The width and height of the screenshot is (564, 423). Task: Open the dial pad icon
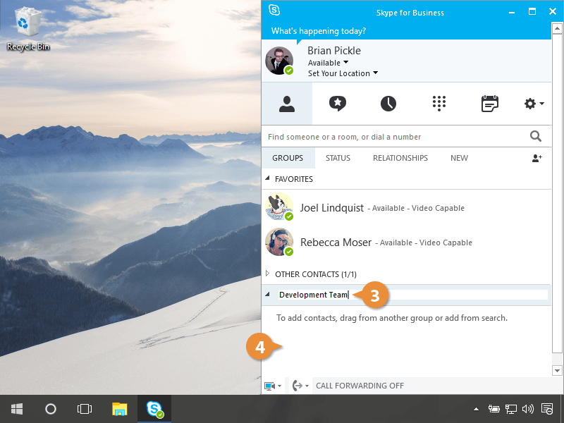(x=439, y=104)
